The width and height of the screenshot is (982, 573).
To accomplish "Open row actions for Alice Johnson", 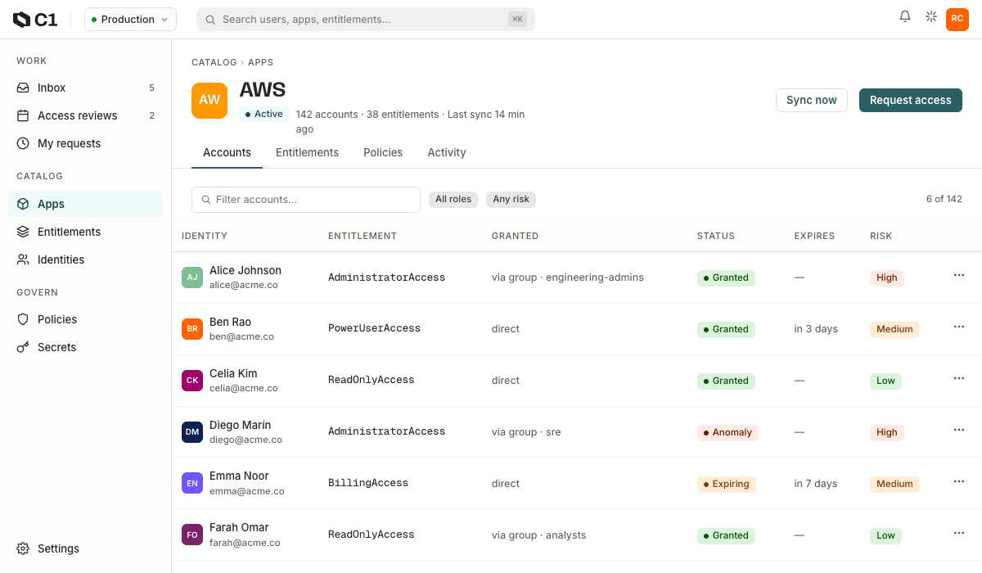I will 959,276.
